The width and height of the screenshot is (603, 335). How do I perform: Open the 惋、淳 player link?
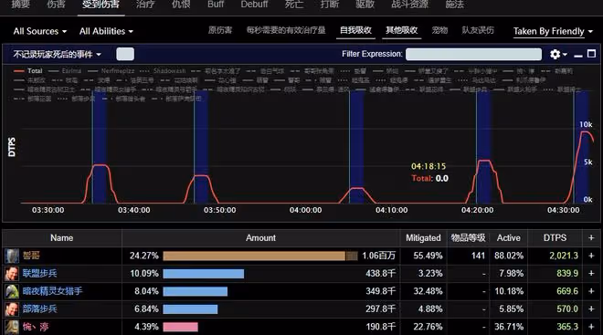coord(36,327)
